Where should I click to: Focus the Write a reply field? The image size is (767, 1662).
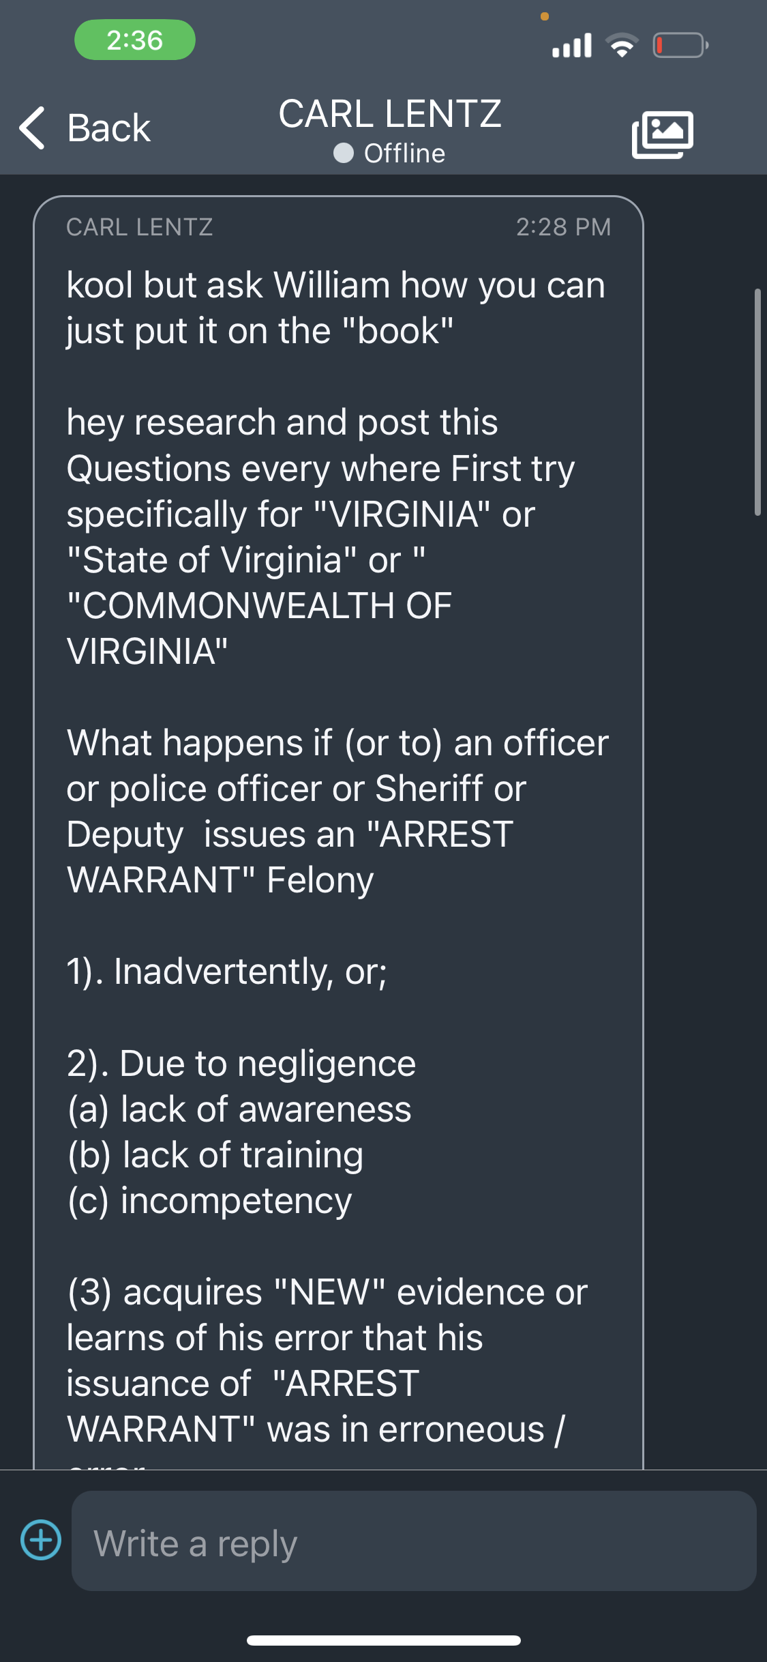[x=414, y=1541]
